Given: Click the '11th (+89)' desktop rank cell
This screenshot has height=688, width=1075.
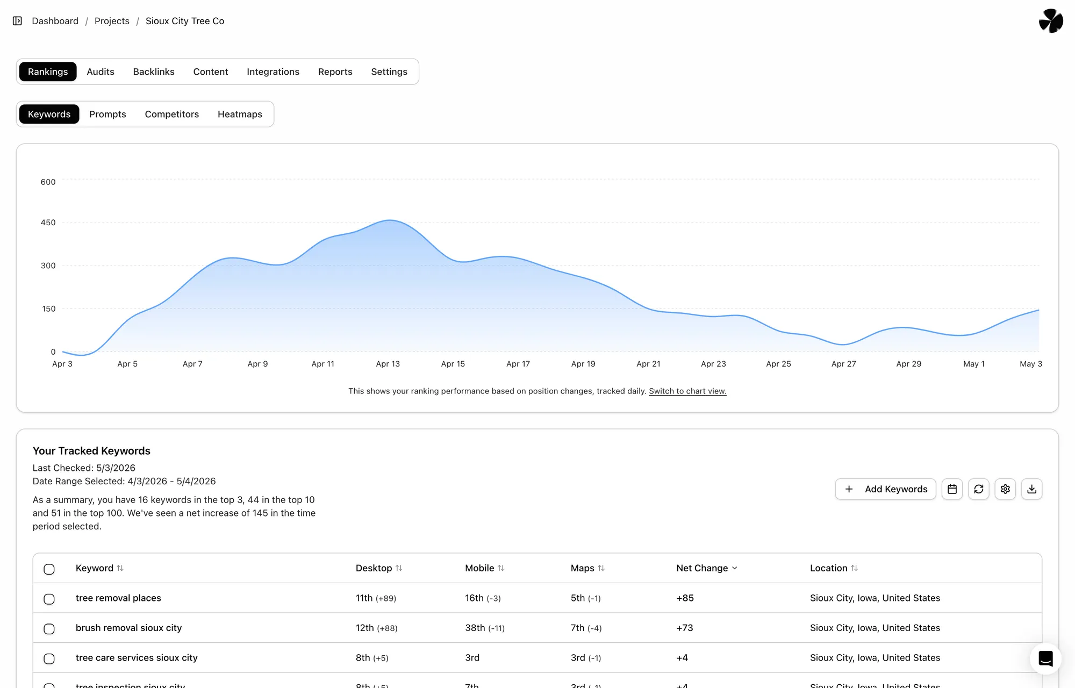Looking at the screenshot, I should tap(376, 598).
